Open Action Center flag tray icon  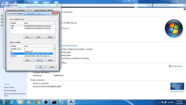tap(162, 102)
